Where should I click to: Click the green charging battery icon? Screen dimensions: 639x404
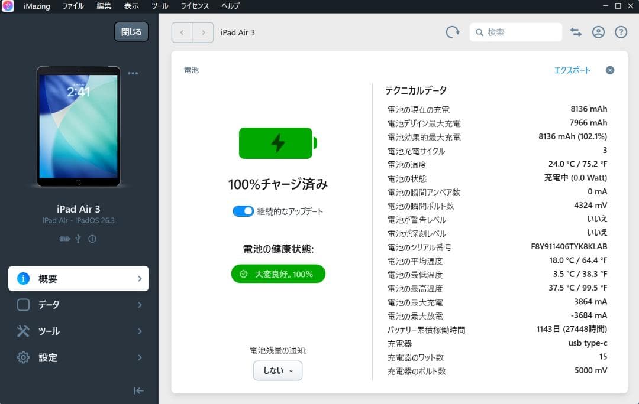click(278, 143)
